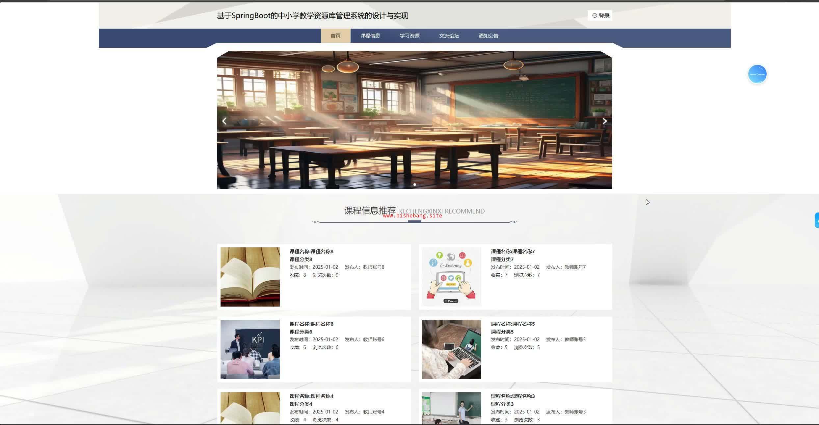
Task: Click the carousel previous arrow
Action: pyautogui.click(x=225, y=121)
